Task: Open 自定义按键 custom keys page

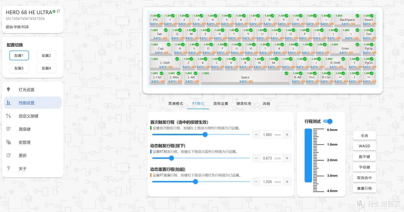Action: [33, 116]
